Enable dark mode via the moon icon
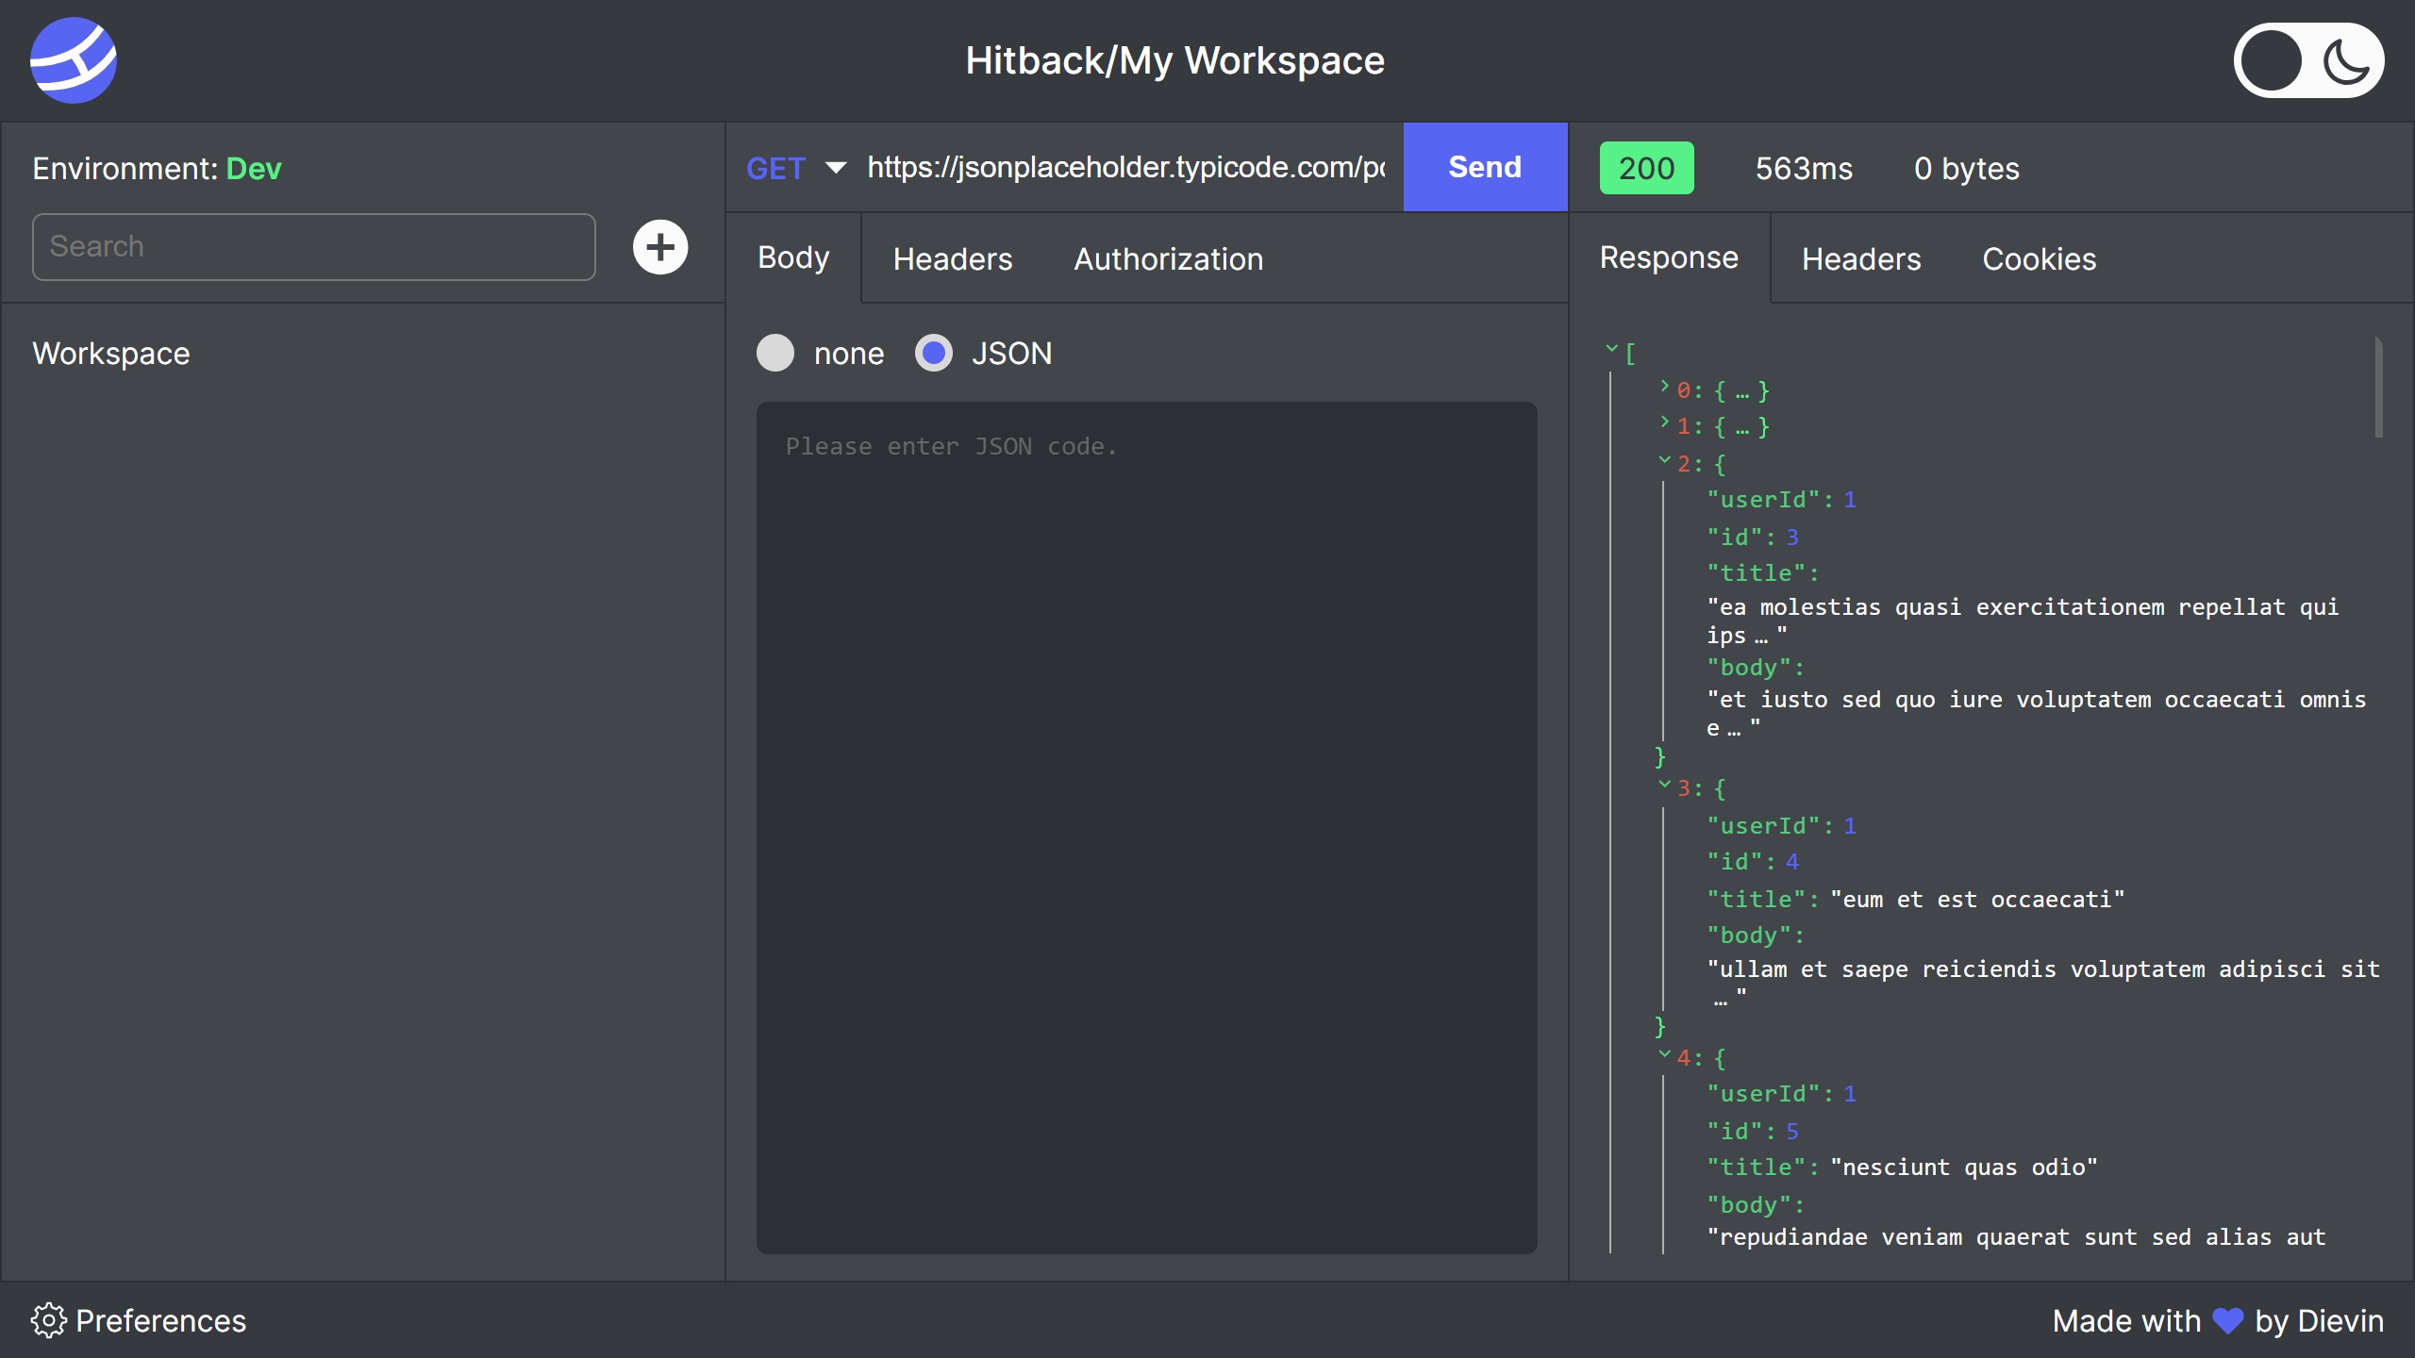 (2347, 60)
